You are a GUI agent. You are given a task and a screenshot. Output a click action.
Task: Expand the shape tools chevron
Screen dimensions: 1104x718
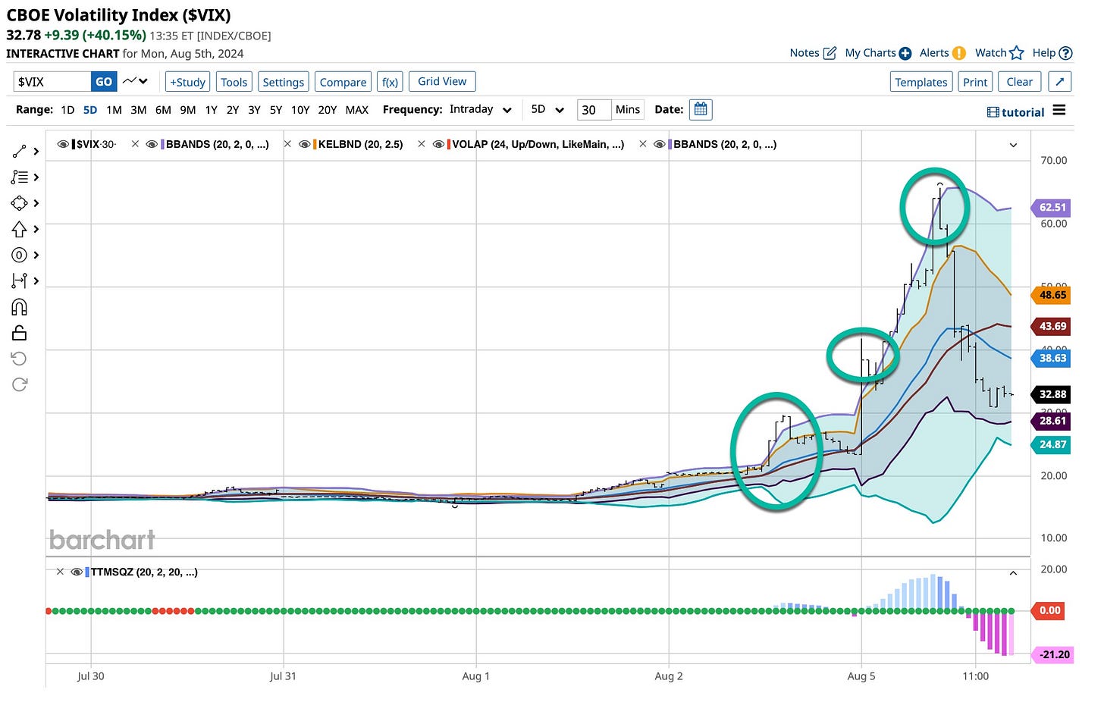pos(36,203)
